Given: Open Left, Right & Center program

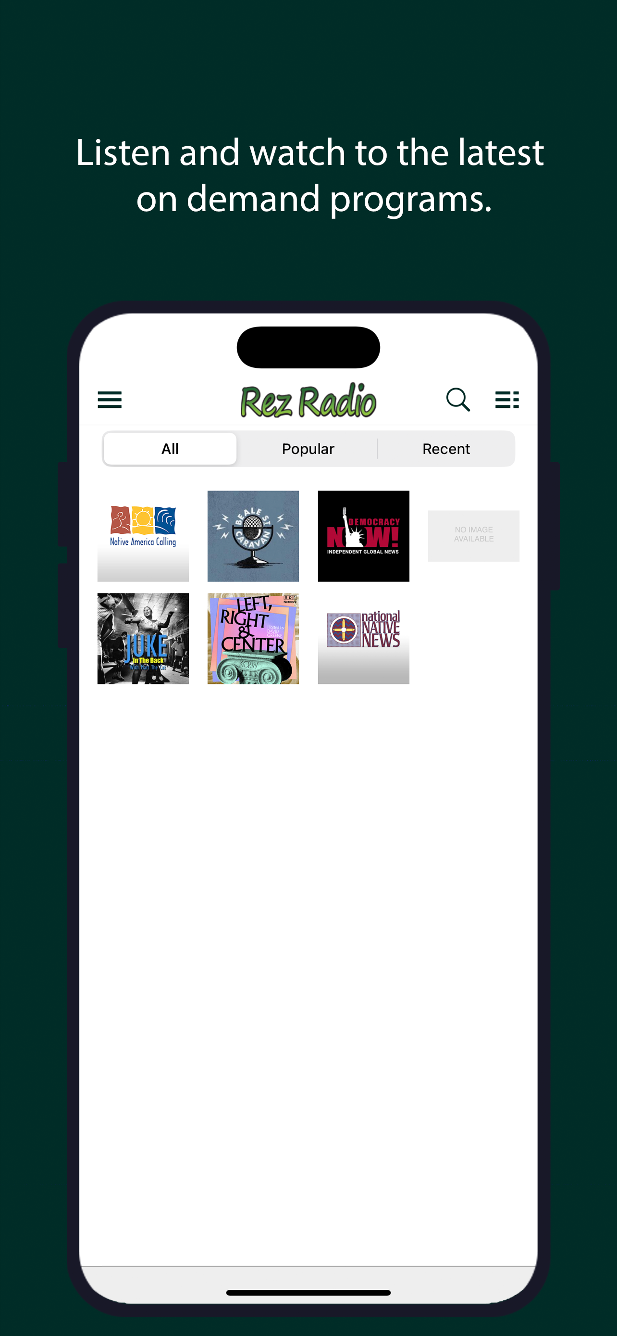Looking at the screenshot, I should point(253,639).
